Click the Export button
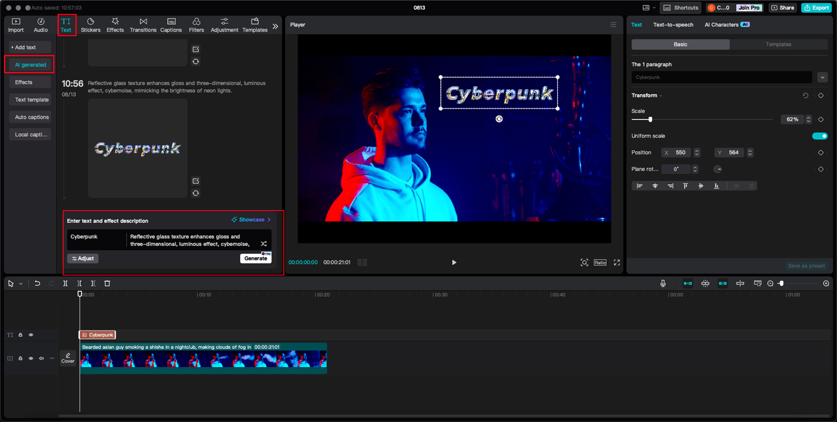 (x=815, y=8)
